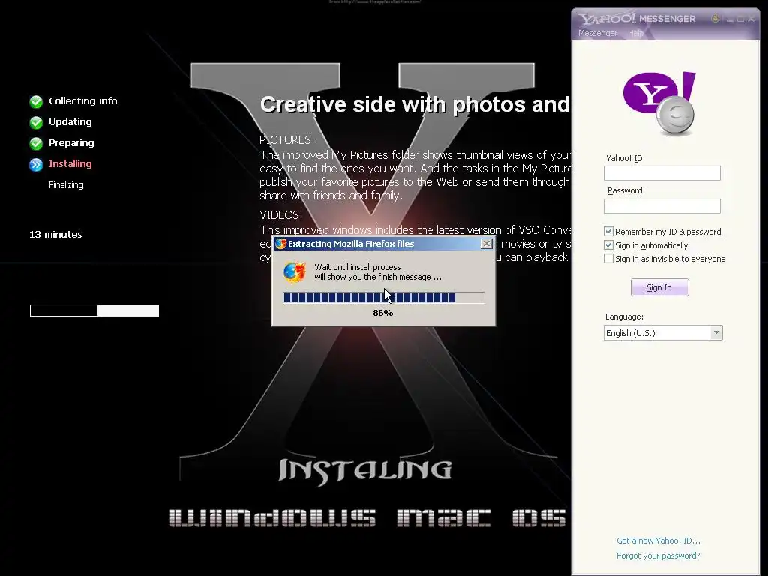768x576 pixels.
Task: Click the Yahoo! Messenger title bar text
Action: [637, 19]
